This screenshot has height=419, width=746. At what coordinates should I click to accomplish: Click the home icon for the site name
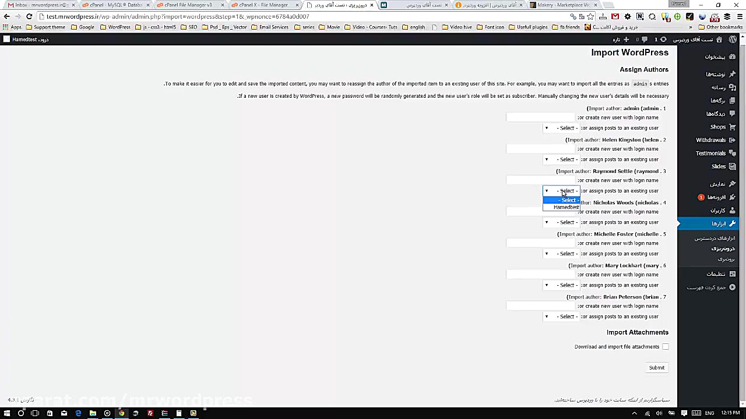[719, 40]
